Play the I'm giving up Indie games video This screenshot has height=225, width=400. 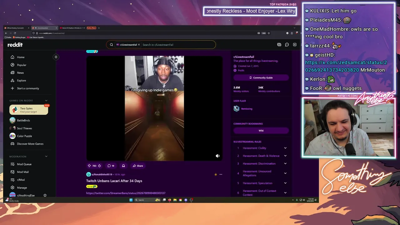[154, 108]
